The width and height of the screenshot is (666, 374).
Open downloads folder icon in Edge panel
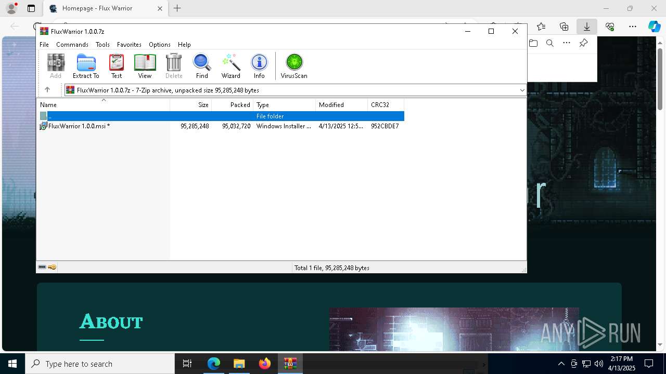pyautogui.click(x=533, y=43)
